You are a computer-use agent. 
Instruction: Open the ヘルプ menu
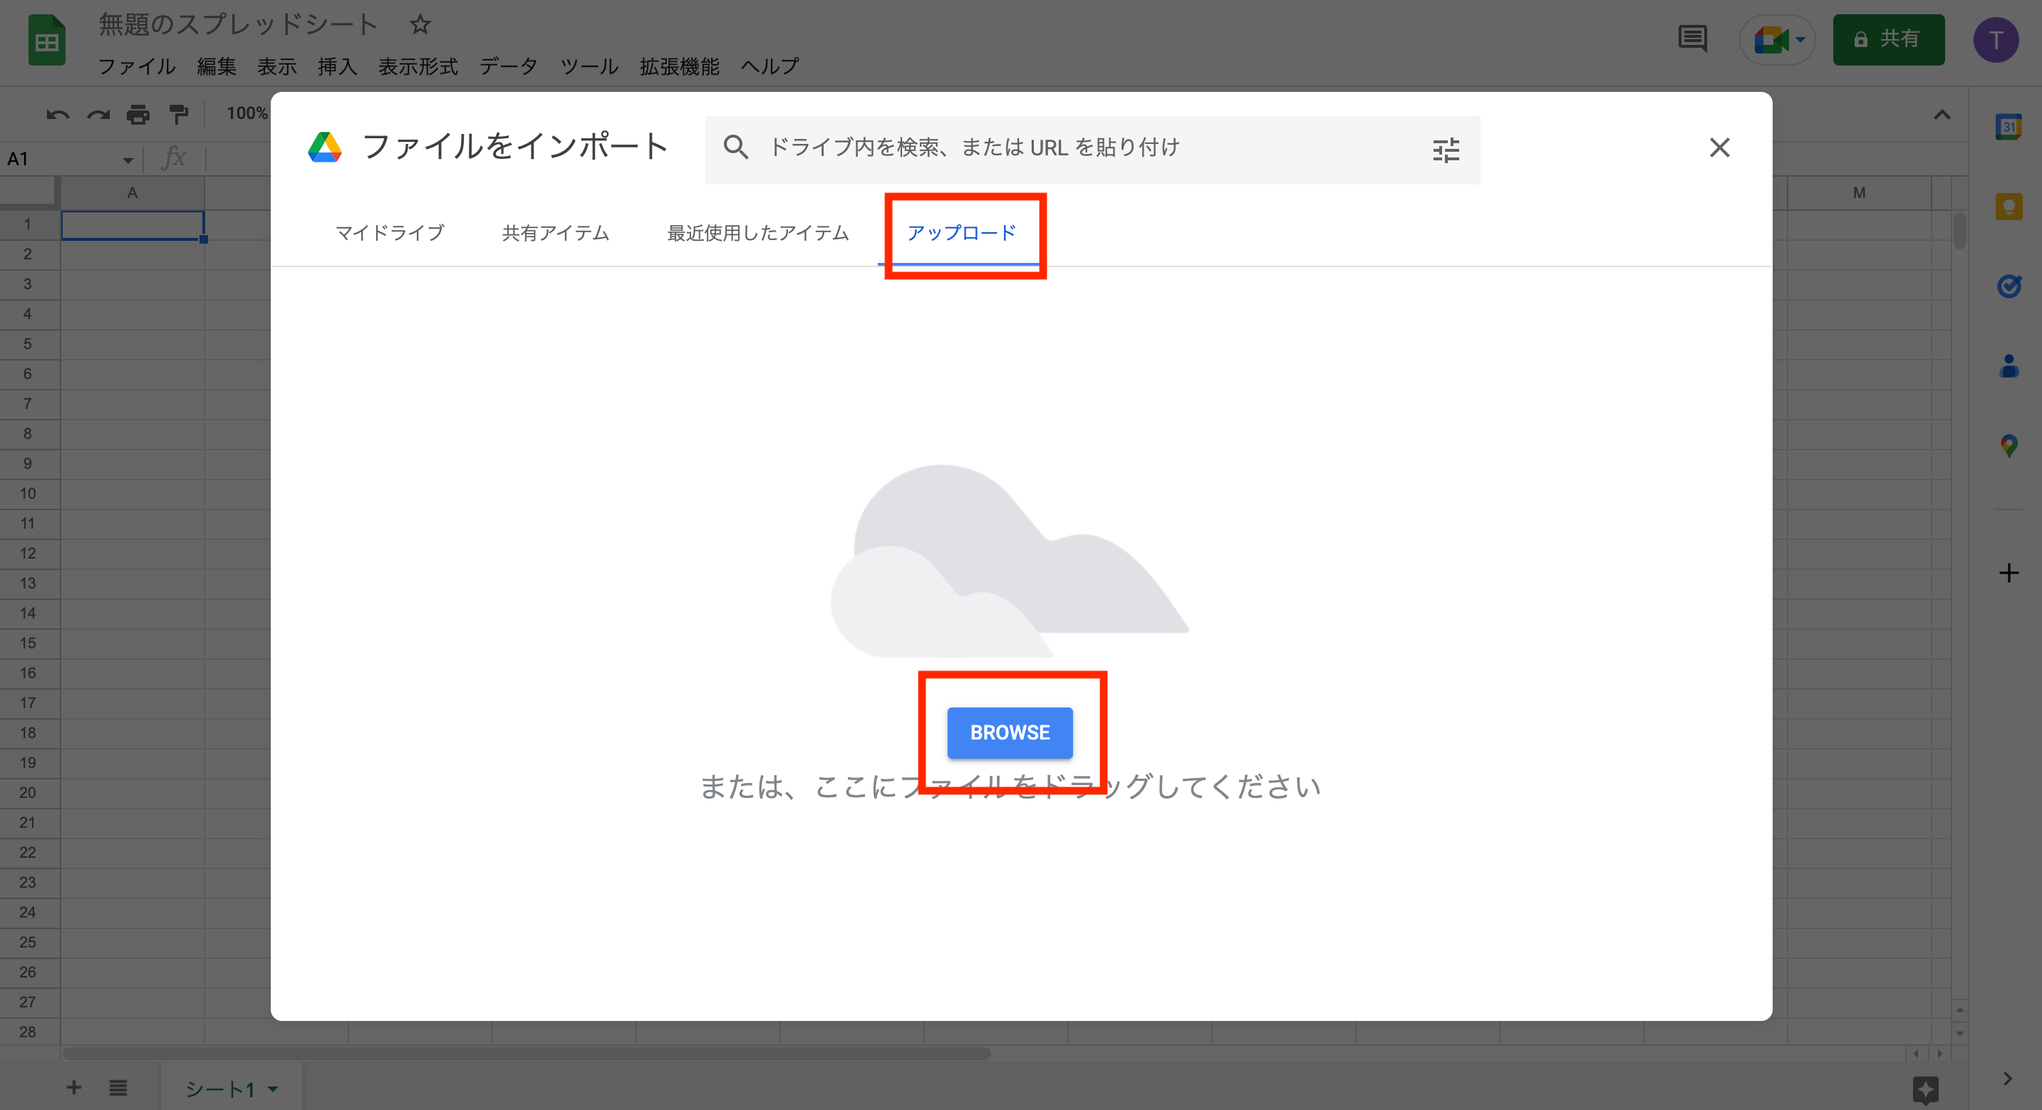point(769,66)
